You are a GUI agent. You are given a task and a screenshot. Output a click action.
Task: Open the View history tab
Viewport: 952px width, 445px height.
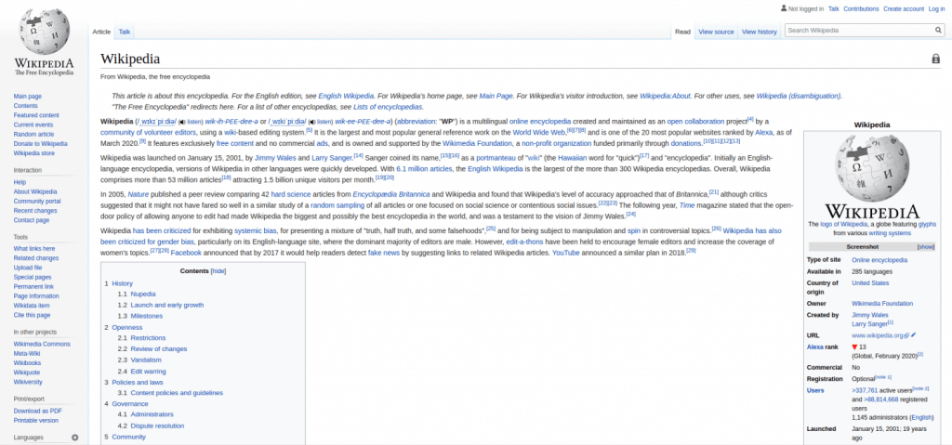pos(759,32)
